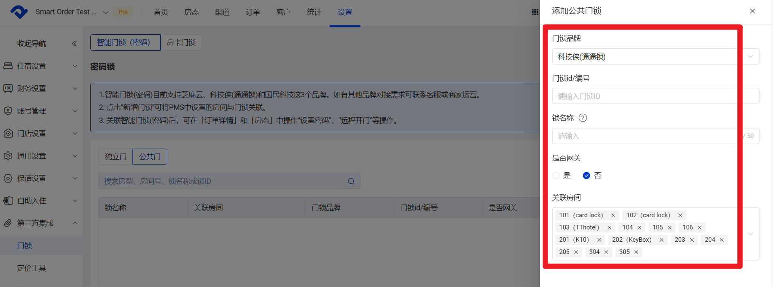Screen dimensions: 773x287
Task: Open the 关联房间 rooms dropdown arrow
Action: 751,234
